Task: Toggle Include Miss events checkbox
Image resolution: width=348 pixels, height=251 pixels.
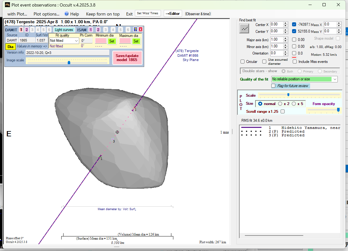Action: (295, 62)
